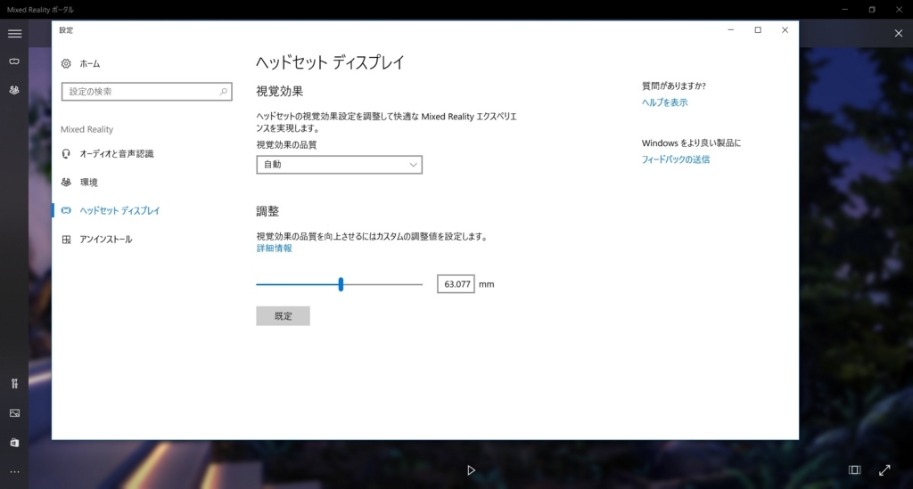The height and width of the screenshot is (489, 913).
Task: Open the 視覚効果の品質 dropdown set to 自動
Action: point(340,165)
